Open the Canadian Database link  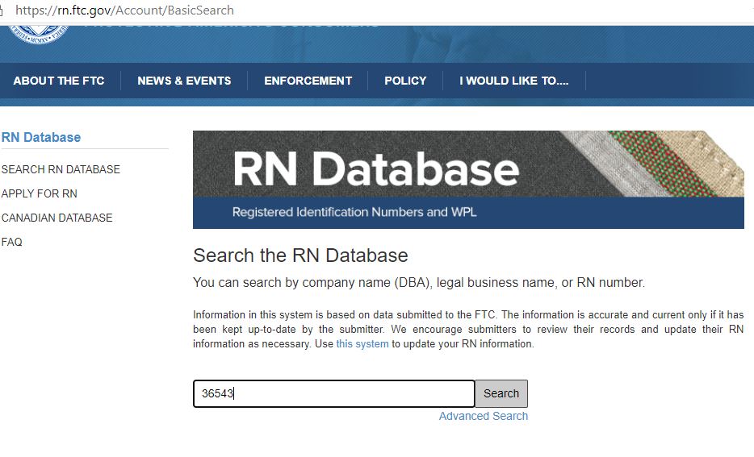coord(57,218)
